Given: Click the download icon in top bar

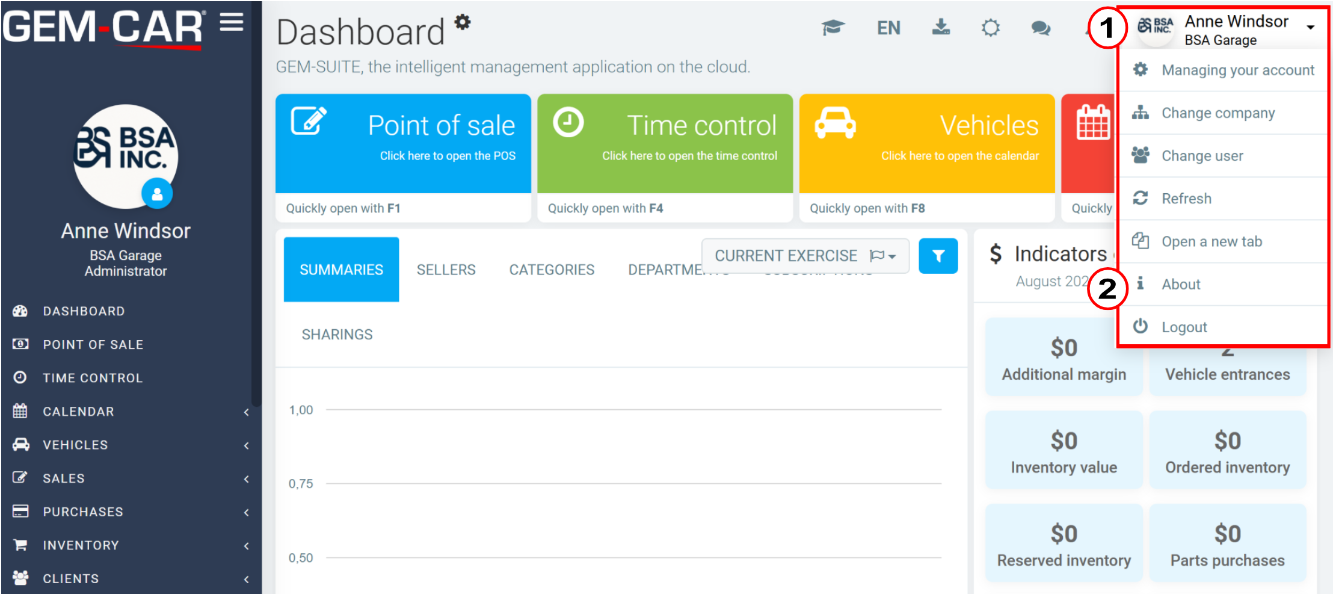Looking at the screenshot, I should 941,27.
